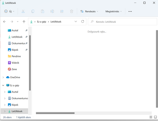Image resolution: width=158 pixels, height=121 pixels.
Task: Expand the OneDrive tree node
Action: click(x=3, y=77)
